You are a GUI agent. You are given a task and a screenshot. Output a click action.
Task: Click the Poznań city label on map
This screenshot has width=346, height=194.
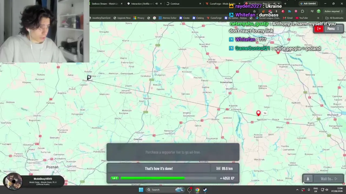[x=52, y=167]
